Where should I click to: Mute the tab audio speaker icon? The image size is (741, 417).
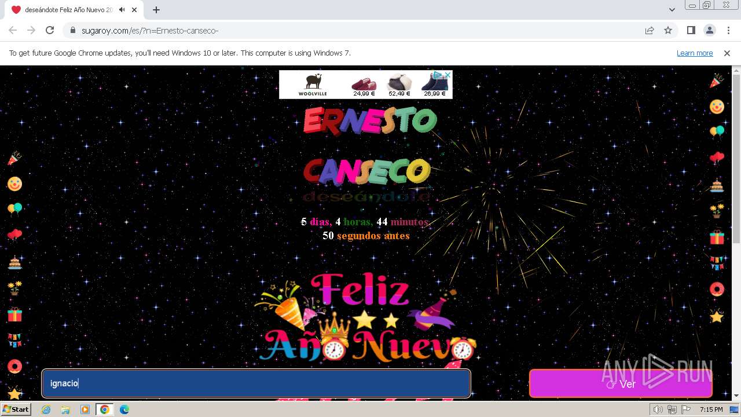click(x=122, y=10)
